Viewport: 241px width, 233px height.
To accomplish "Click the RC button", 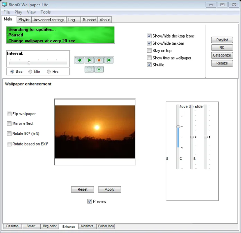I will pyautogui.click(x=222, y=47).
